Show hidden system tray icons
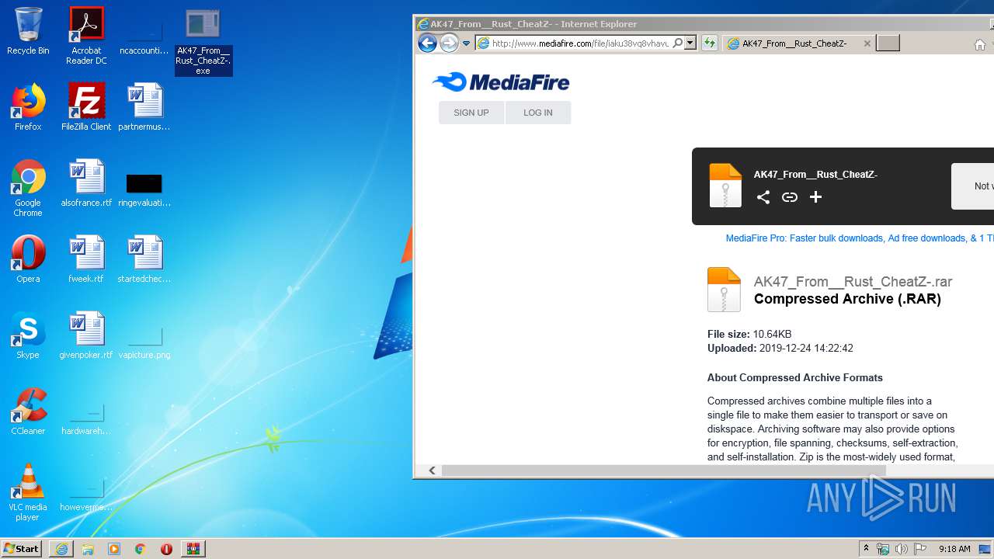Image resolution: width=994 pixels, height=559 pixels. (x=866, y=549)
